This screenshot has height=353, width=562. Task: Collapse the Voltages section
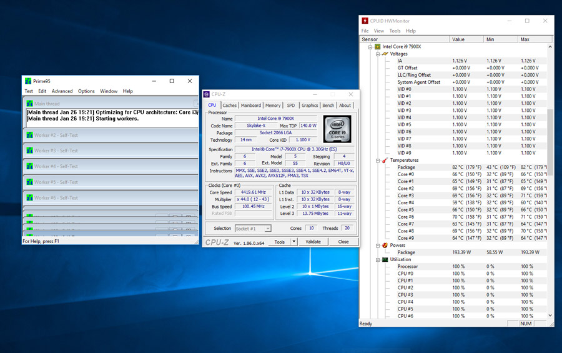378,54
